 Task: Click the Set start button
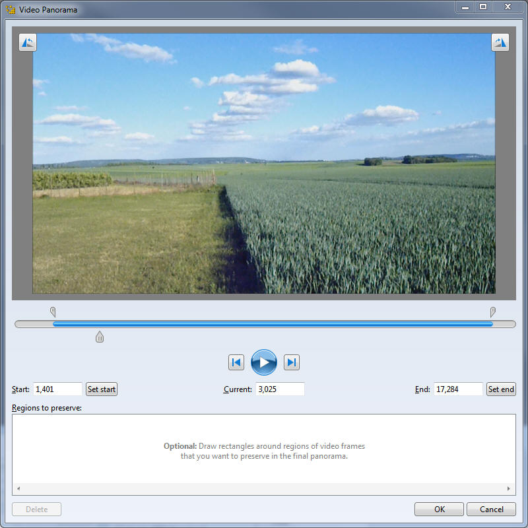102,389
